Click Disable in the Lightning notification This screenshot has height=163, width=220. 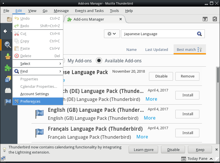pyautogui.click(x=173, y=150)
